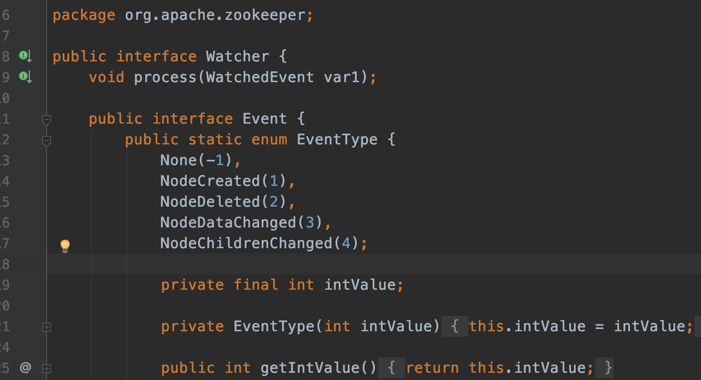
Task: Expand folded closing brace of getIntValue method
Action: click(x=604, y=368)
